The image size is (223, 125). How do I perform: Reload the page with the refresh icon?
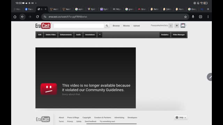[x=37, y=17]
